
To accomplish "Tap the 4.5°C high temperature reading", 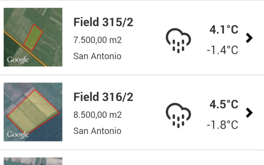I will (x=224, y=104).
